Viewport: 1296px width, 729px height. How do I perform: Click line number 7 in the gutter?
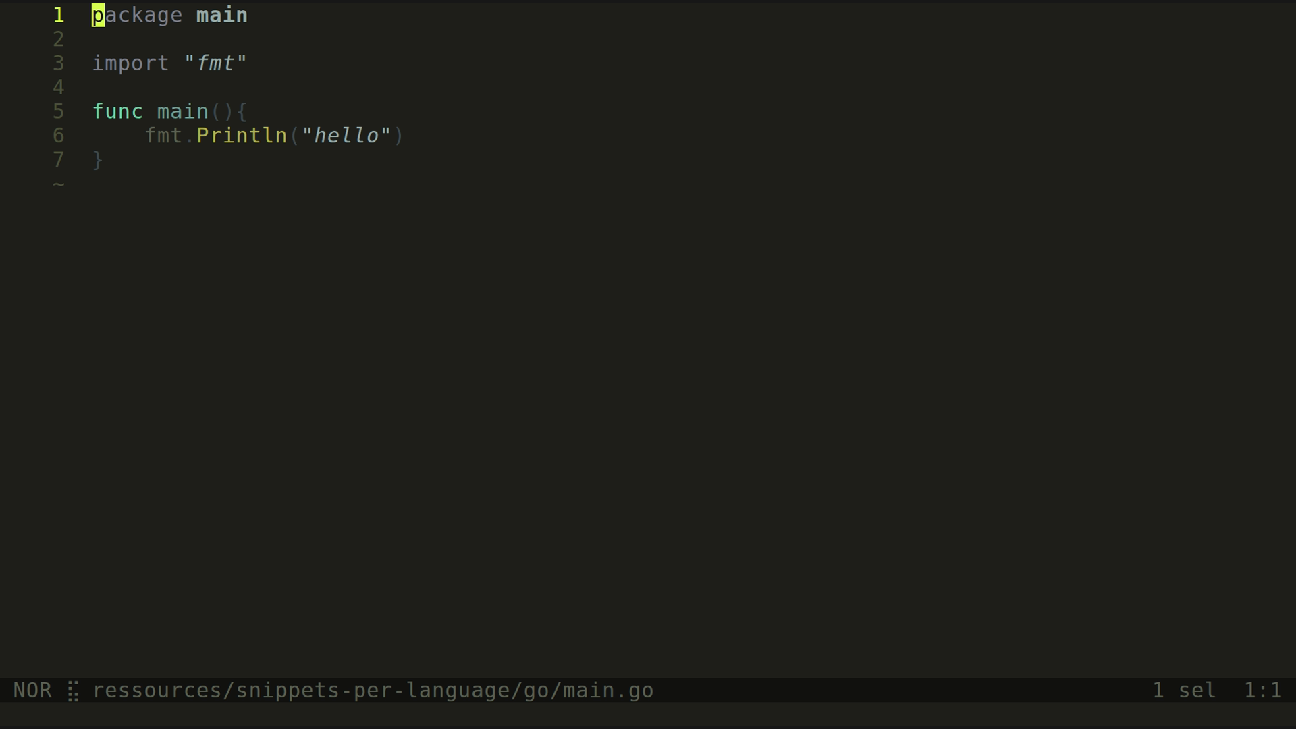coord(59,160)
